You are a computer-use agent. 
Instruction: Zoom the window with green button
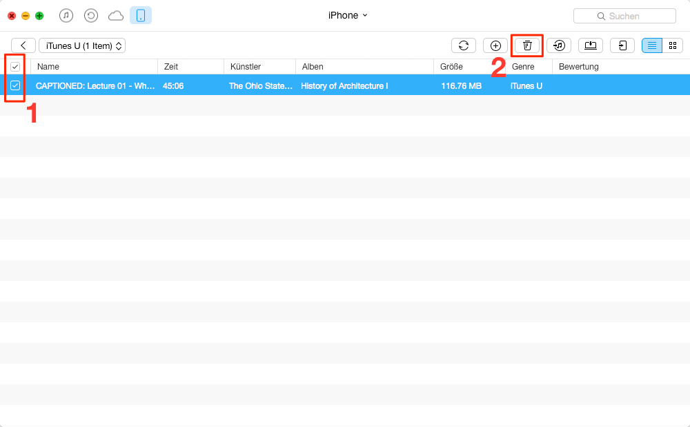click(x=39, y=16)
